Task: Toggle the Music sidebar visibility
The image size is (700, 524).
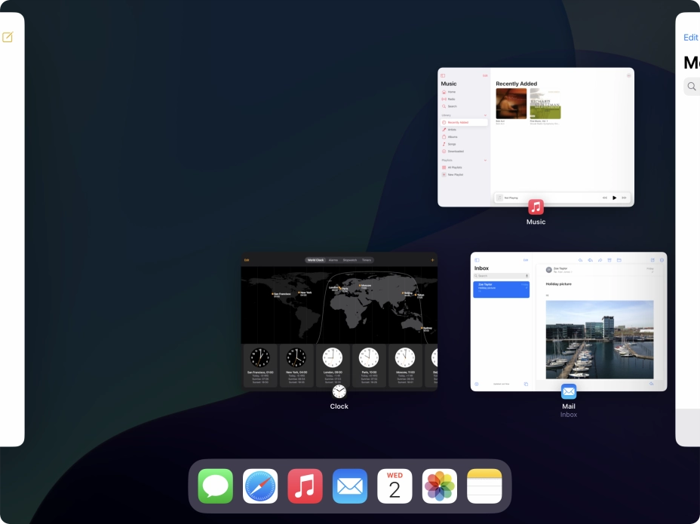Action: [443, 75]
